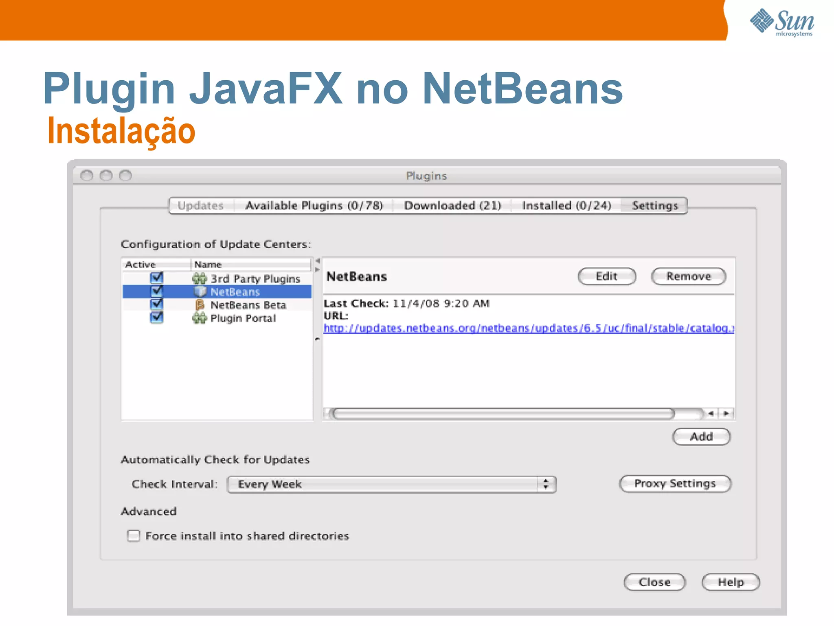
Task: Click the scroll right arrow in details pane
Action: [726, 414]
